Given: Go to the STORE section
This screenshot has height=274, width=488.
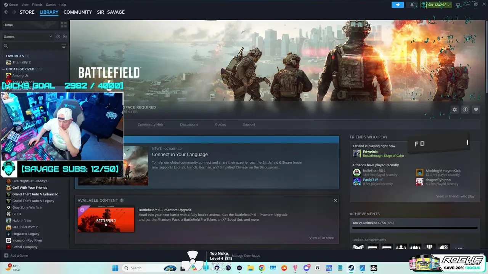Looking at the screenshot, I should (x=27, y=12).
